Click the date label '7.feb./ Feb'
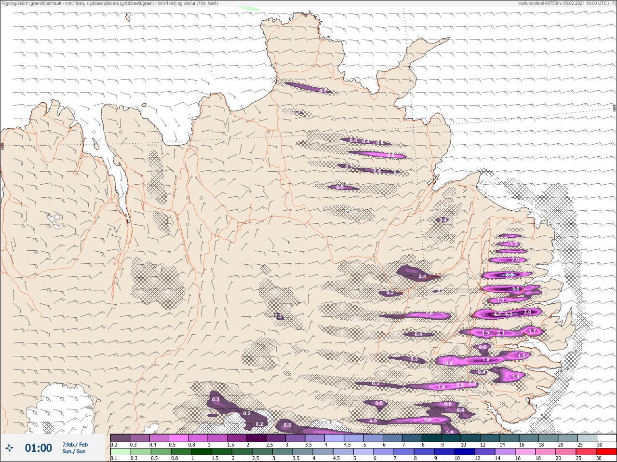Screen dimensions: 617x462 coord(75,445)
